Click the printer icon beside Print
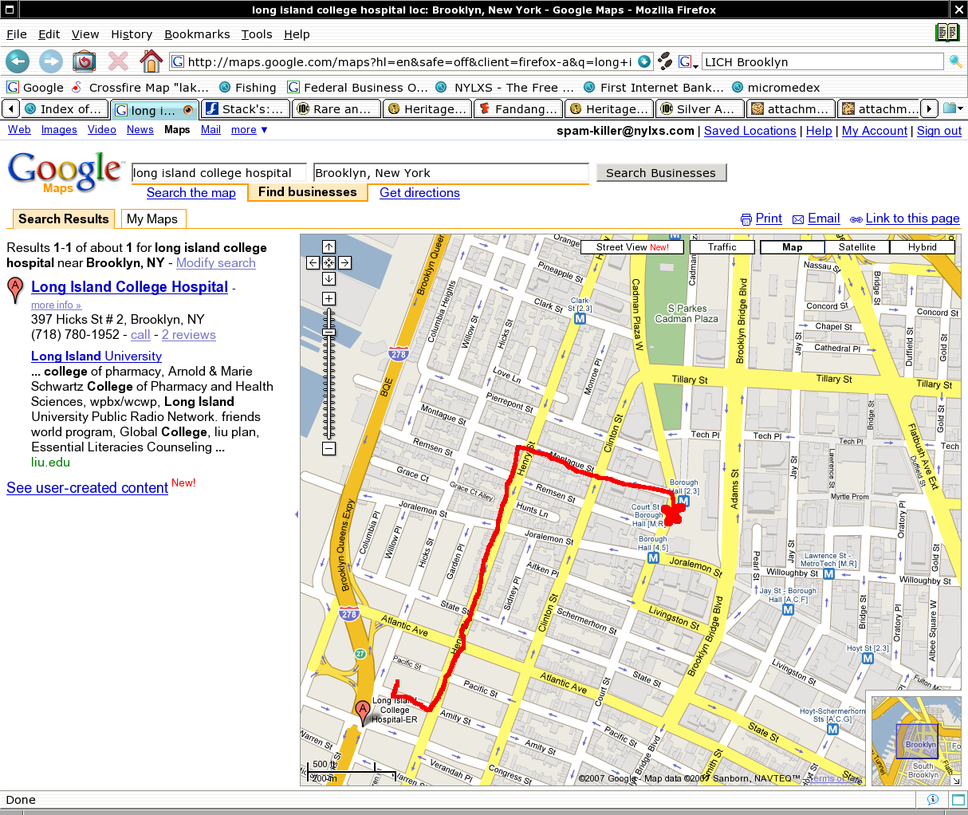 [746, 219]
